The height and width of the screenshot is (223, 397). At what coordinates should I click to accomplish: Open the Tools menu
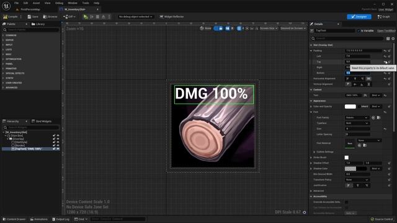click(86, 3)
